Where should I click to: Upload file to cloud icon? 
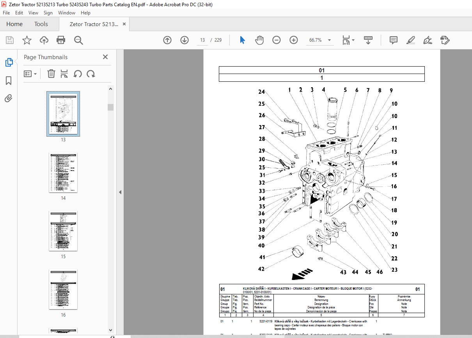44,40
